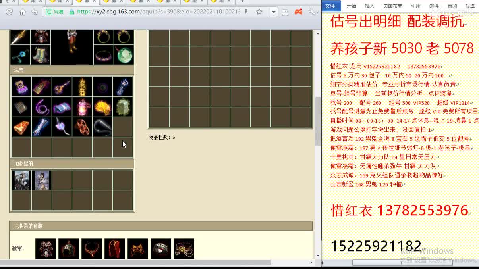Open the wrench tools menu
This screenshot has width=479, height=269.
pyautogui.click(x=313, y=12)
